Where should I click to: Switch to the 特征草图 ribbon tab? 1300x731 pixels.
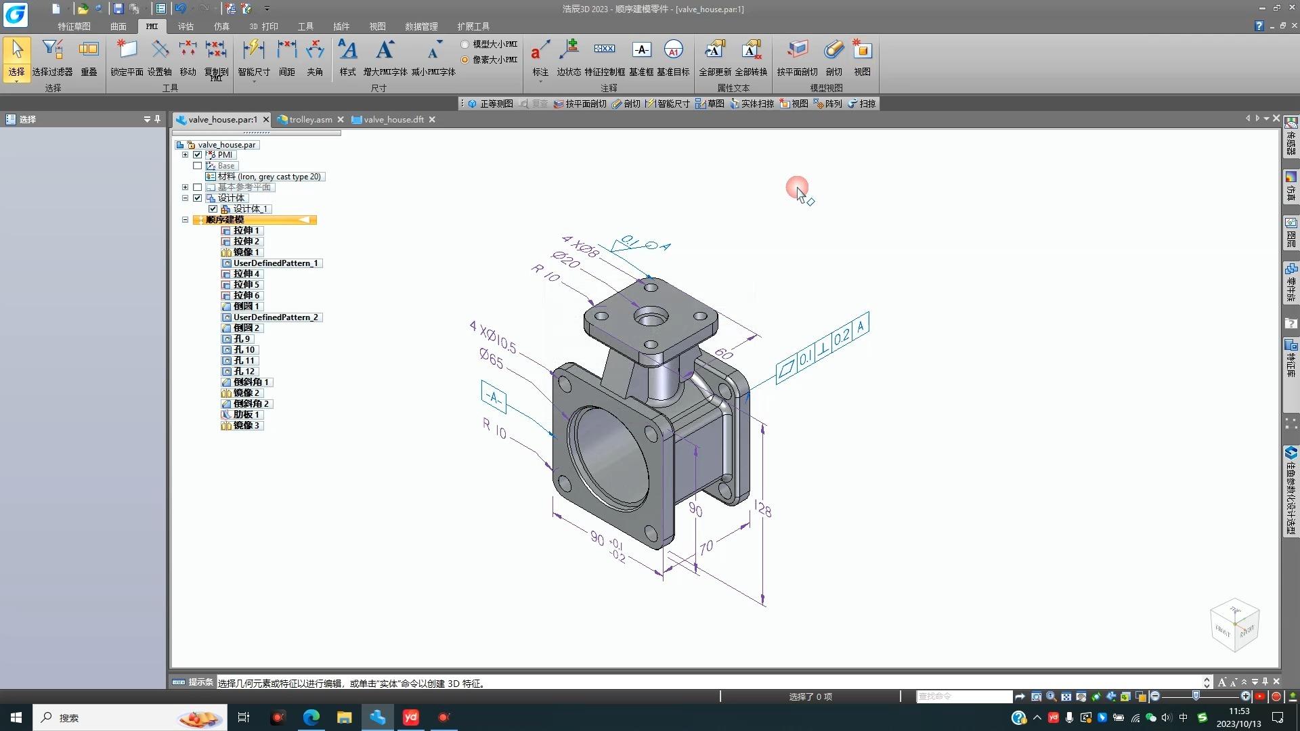pos(74,26)
